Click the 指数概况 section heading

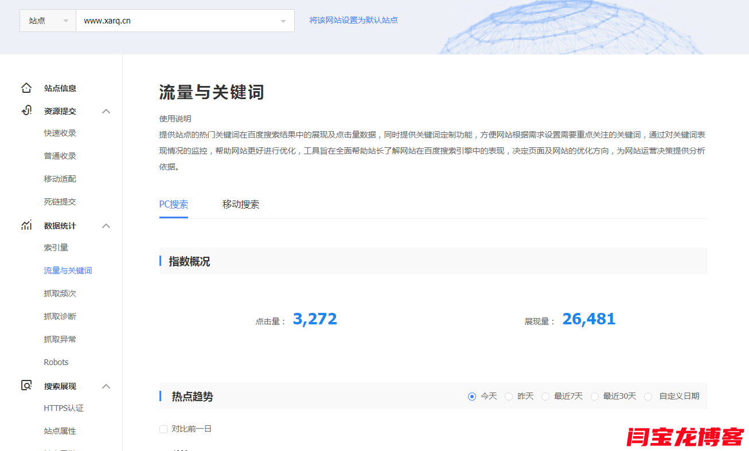[189, 262]
